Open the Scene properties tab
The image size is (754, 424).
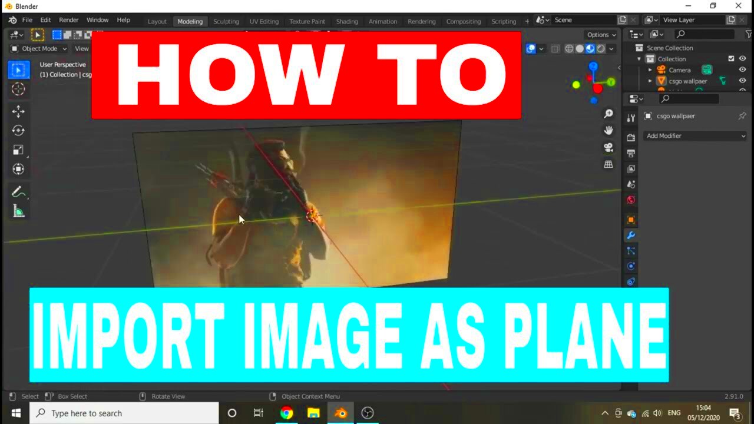631,184
